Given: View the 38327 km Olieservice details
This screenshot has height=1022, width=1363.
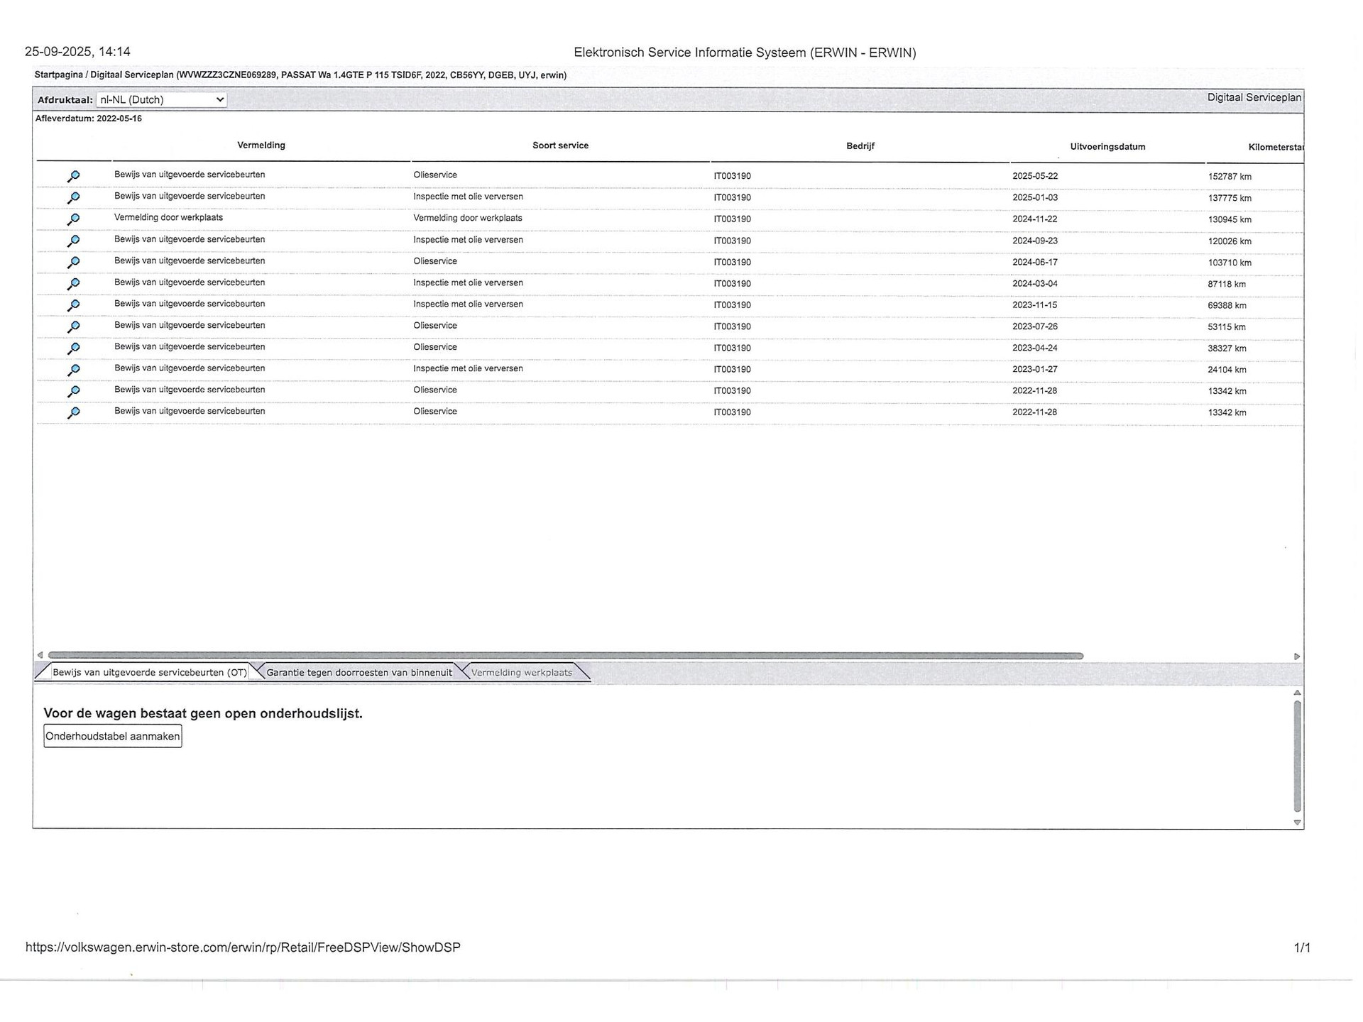Looking at the screenshot, I should (x=73, y=348).
